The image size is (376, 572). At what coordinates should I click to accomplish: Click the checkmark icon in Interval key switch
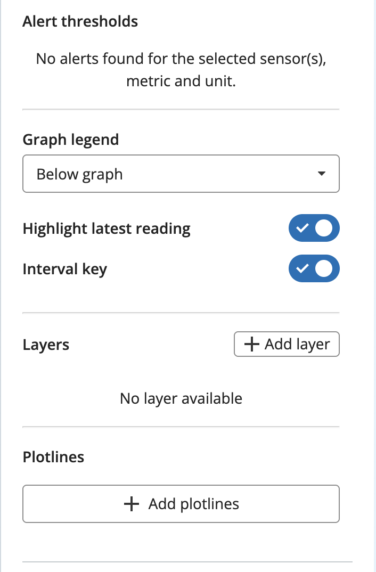303,268
